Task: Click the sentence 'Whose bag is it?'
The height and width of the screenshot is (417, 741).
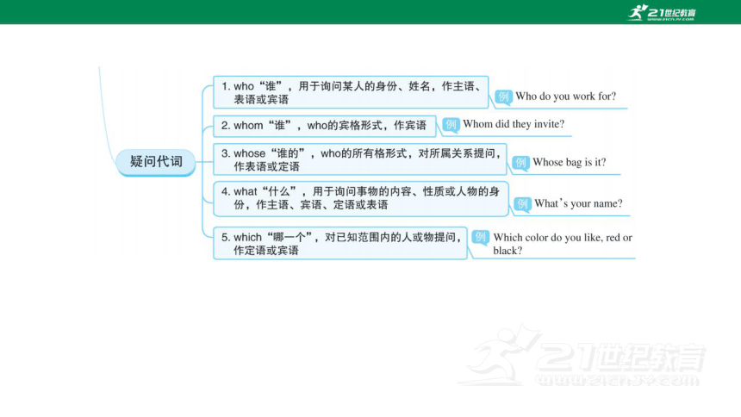Action: click(x=569, y=163)
